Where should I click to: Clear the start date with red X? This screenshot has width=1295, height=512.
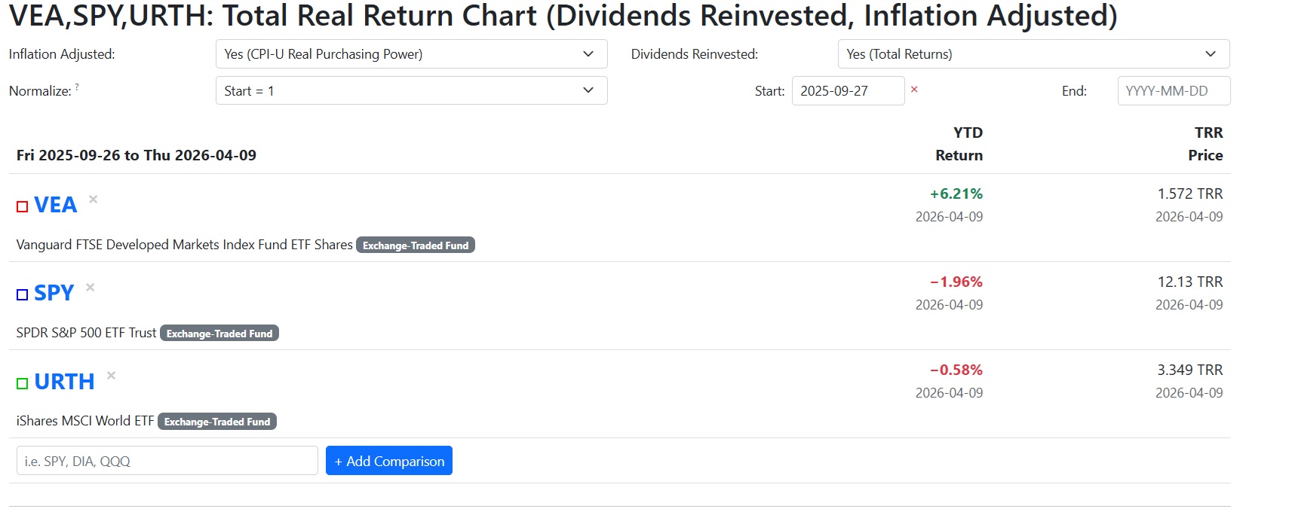(x=914, y=90)
